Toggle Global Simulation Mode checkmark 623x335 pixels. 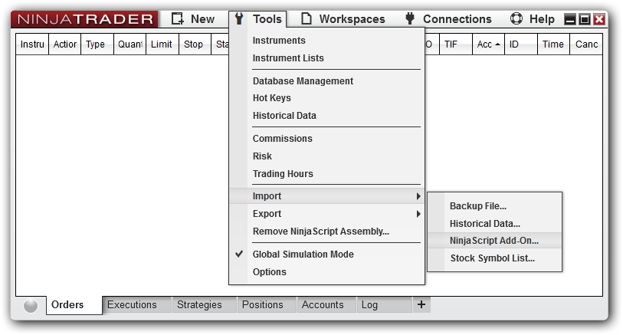click(x=239, y=254)
